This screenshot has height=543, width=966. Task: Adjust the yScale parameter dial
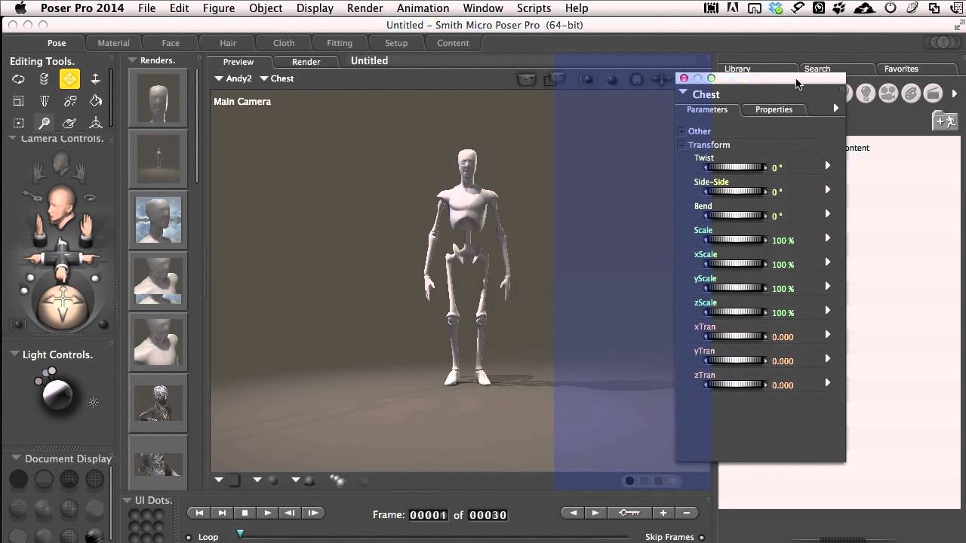[x=735, y=288]
